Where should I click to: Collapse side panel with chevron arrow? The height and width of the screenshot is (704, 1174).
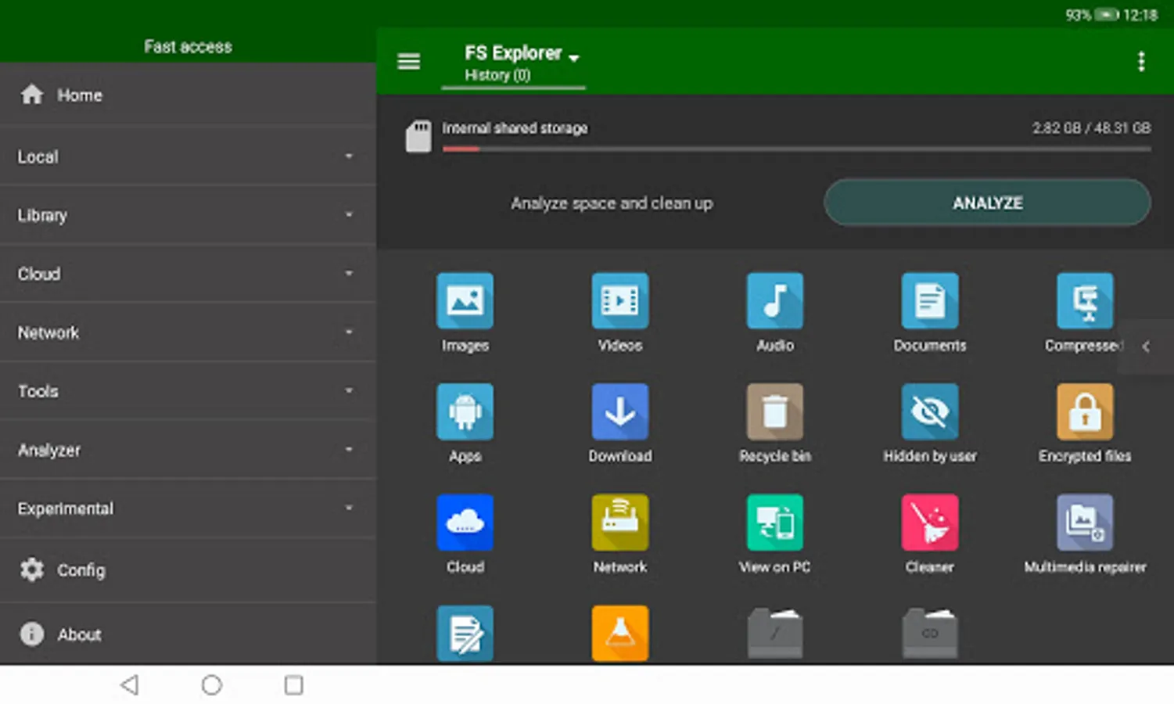(1146, 347)
